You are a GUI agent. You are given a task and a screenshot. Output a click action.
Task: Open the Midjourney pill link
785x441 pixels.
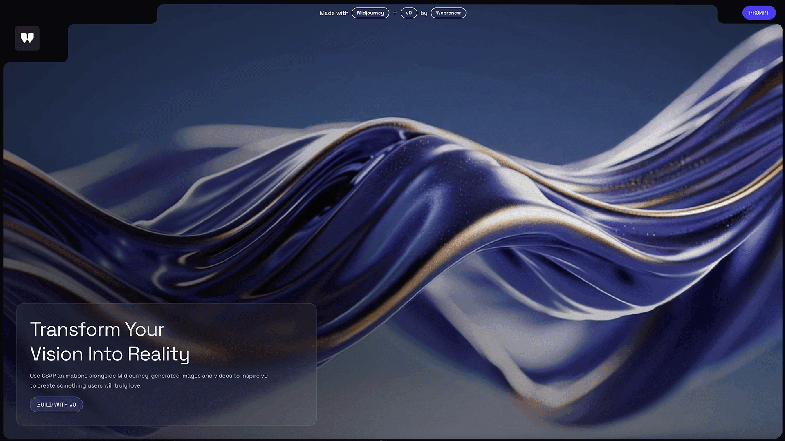[x=370, y=13]
